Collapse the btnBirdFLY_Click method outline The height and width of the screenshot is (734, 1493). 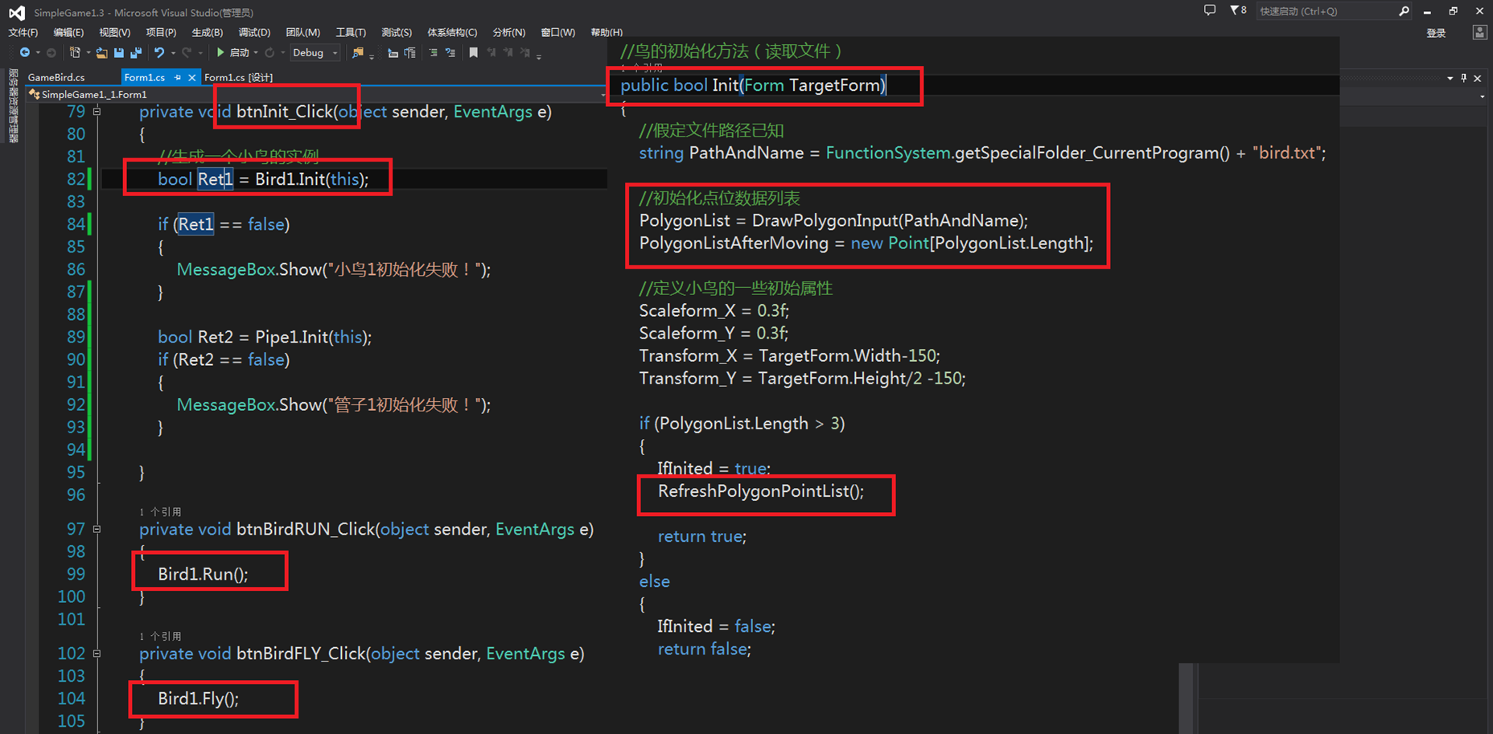[97, 654]
